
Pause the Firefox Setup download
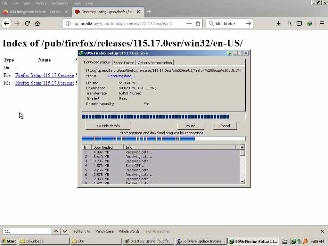pos(190,126)
